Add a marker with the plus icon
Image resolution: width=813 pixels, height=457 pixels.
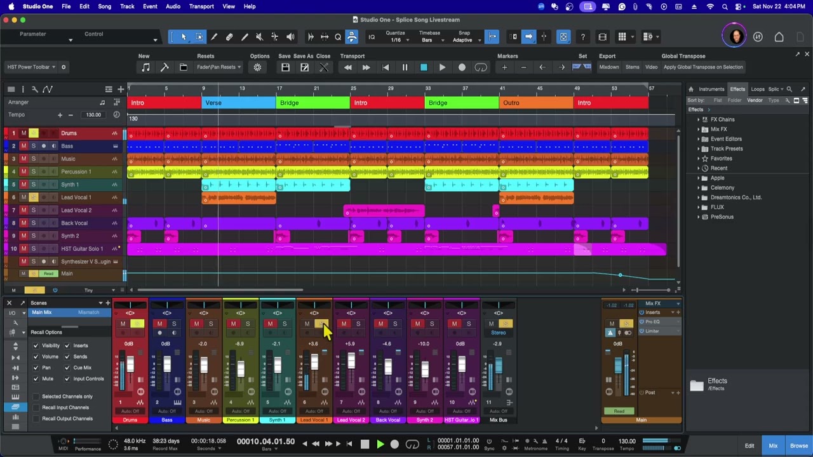[x=504, y=67]
